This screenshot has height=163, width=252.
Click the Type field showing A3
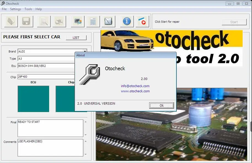pos(46,58)
